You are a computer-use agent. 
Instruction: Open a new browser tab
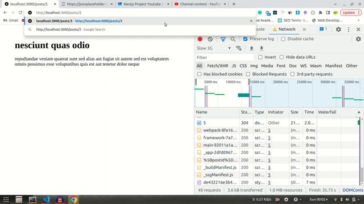234,4
